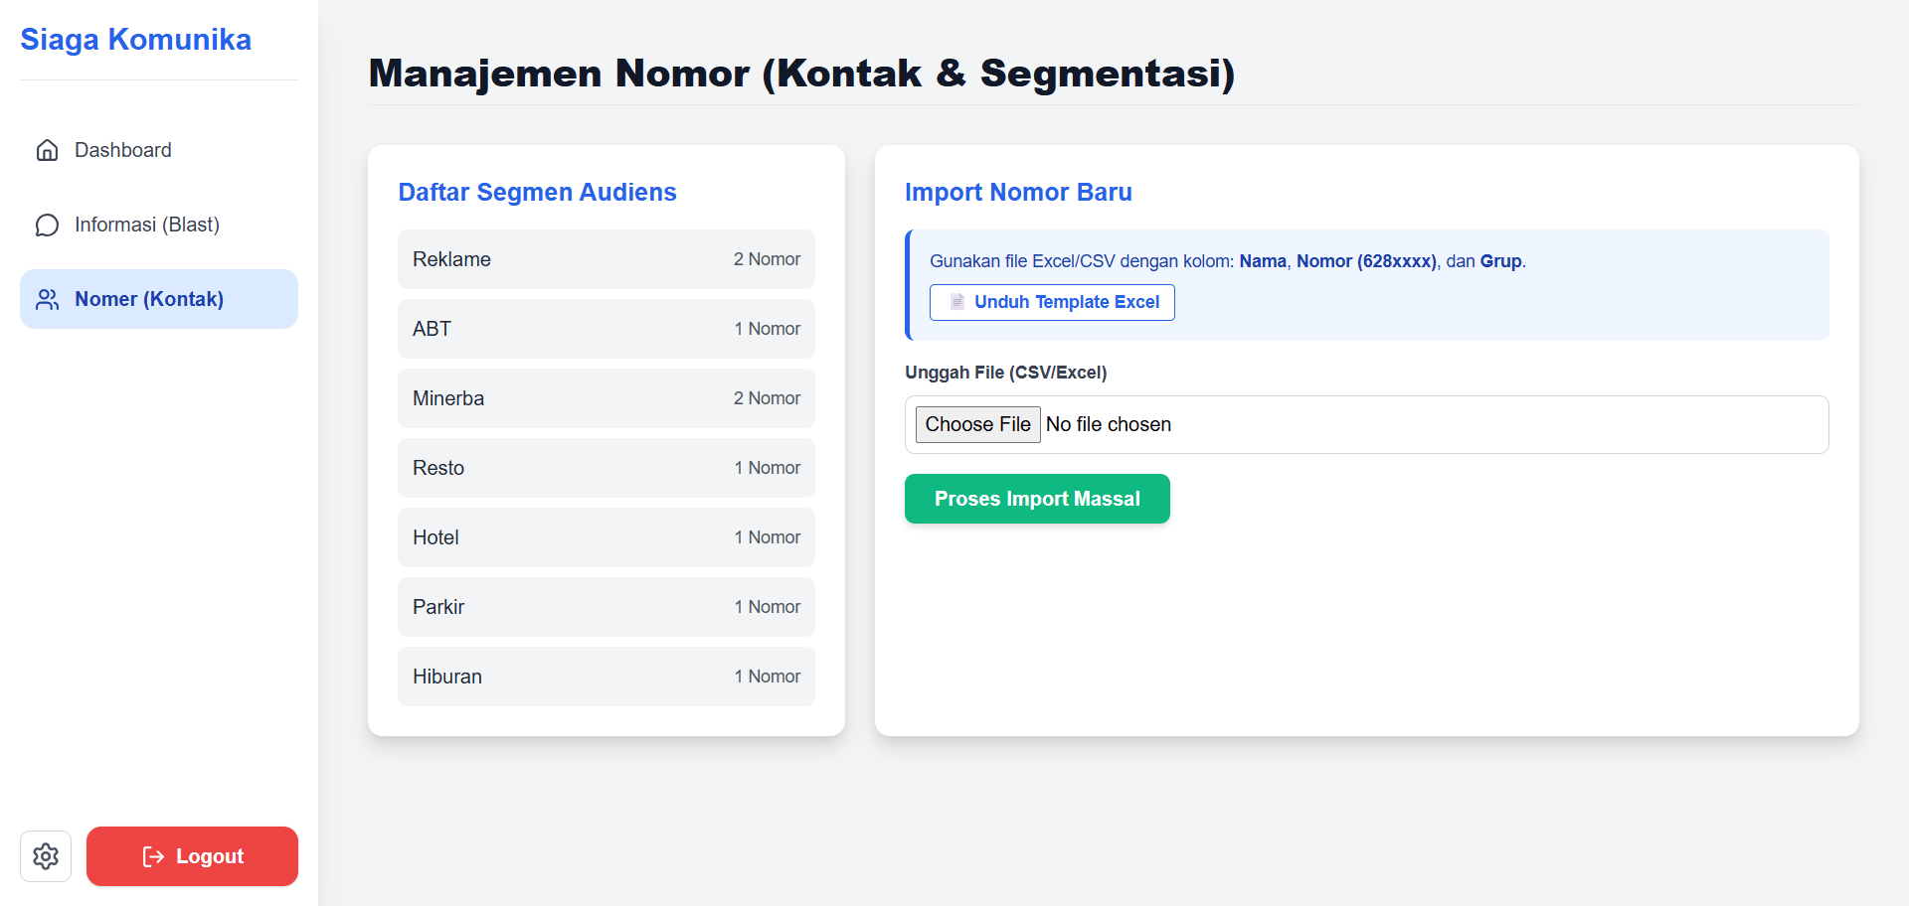Select the Nomer (Kontak) menu item
Image resolution: width=1909 pixels, height=906 pixels.
[149, 299]
